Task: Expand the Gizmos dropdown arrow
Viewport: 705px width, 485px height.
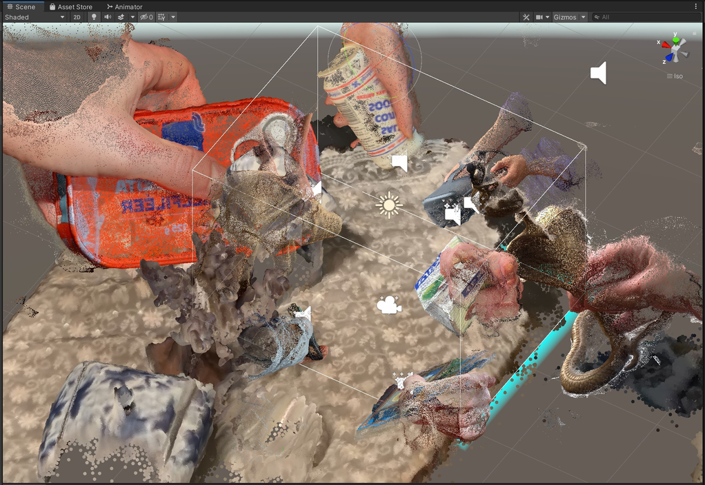Action: (x=584, y=17)
